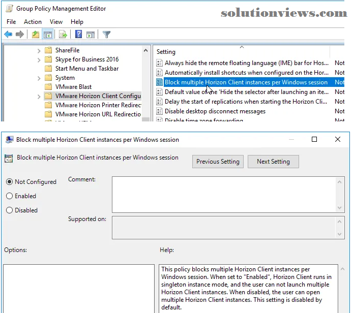
Task: Expand the ShareFile tree node
Action: point(39,51)
